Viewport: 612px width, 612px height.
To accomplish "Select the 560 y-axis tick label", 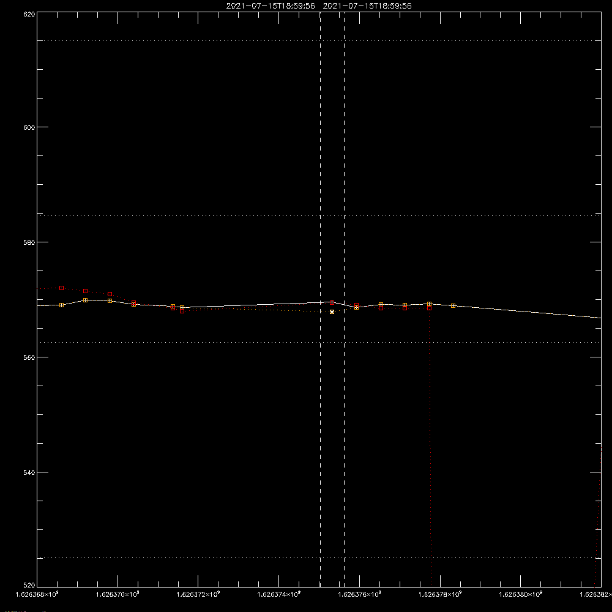I will pyautogui.click(x=29, y=357).
